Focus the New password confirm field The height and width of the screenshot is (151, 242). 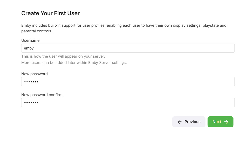click(x=128, y=102)
